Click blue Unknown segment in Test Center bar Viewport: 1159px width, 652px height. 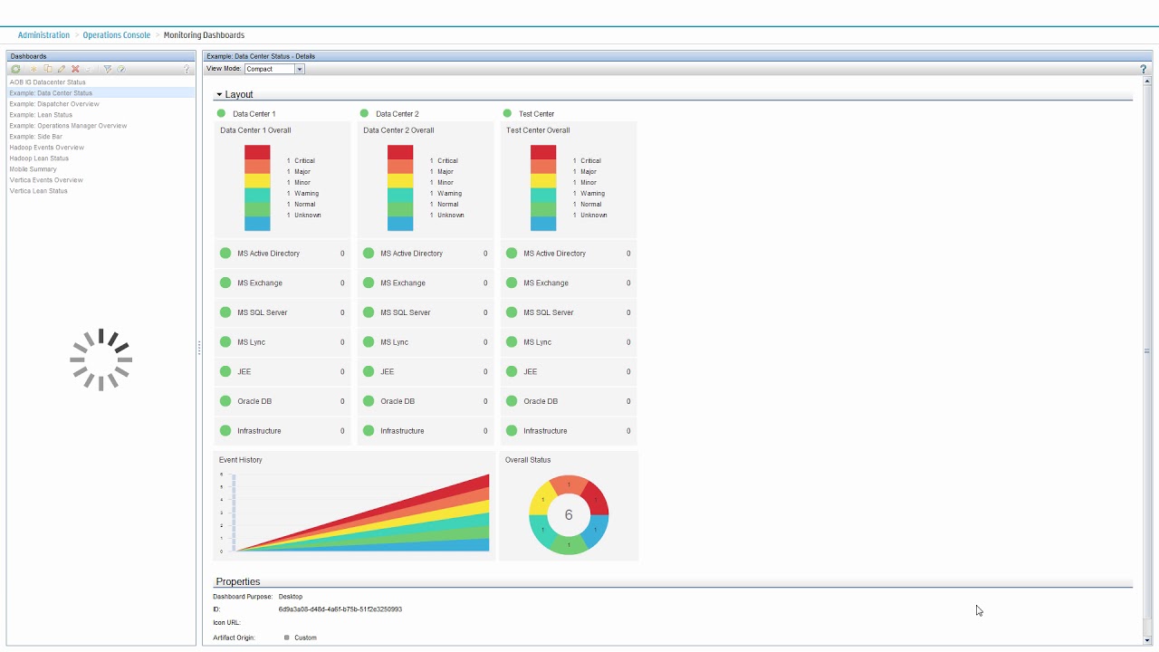tap(543, 224)
